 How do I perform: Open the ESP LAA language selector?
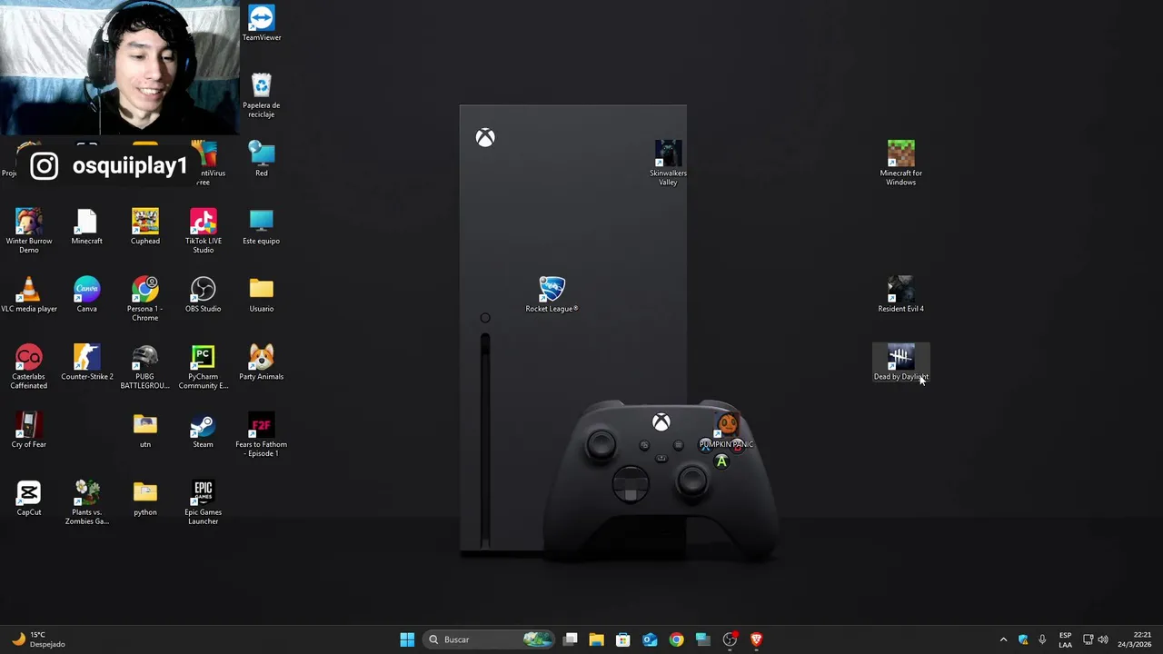tap(1065, 639)
